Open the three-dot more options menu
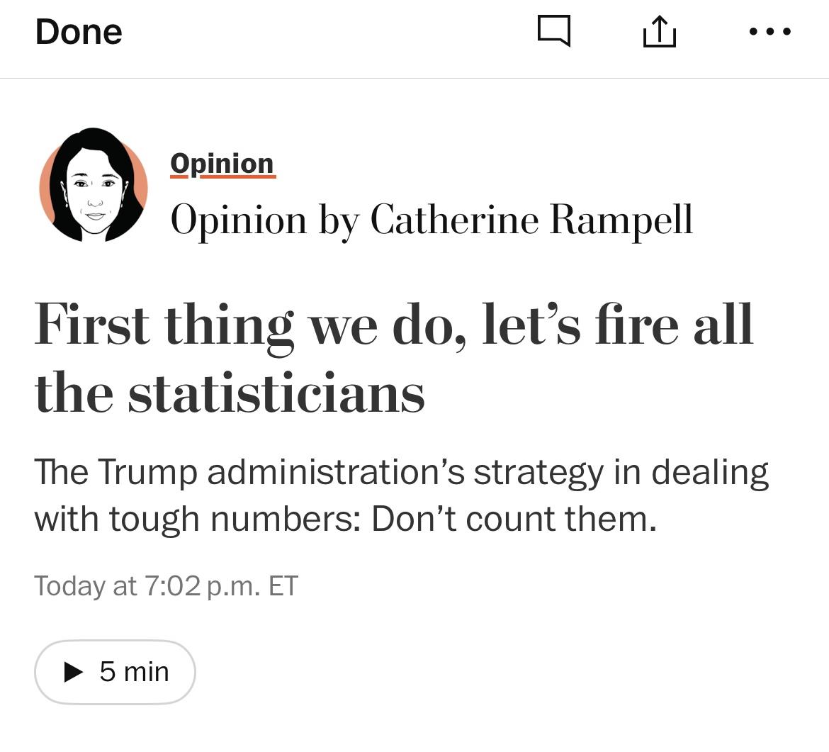Screen dimensions: 829x752 pos(769,32)
